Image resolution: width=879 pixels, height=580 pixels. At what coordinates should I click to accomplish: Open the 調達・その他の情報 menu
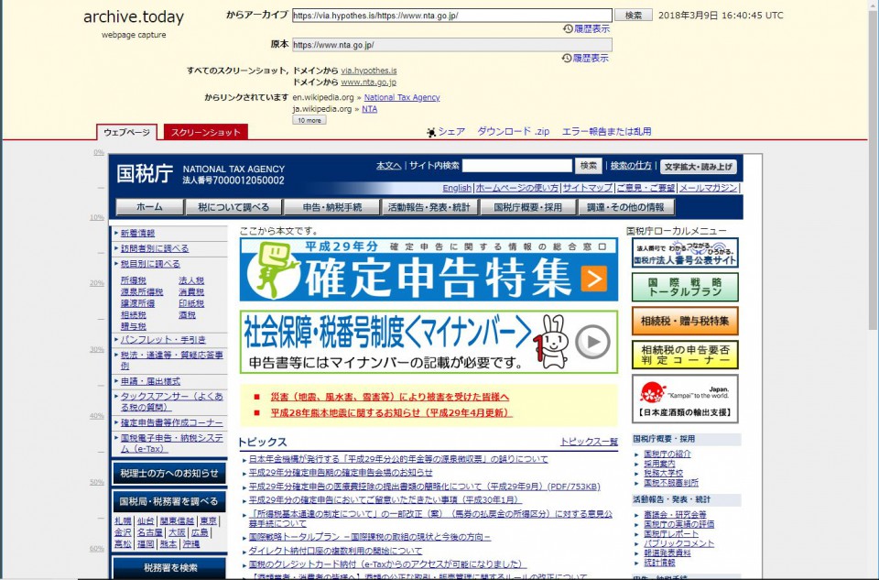point(625,207)
